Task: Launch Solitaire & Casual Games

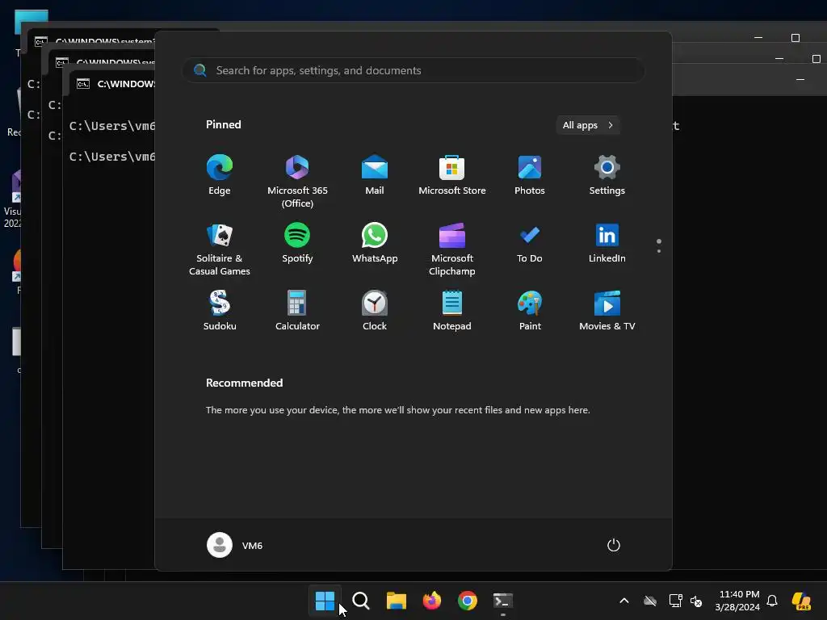Action: pyautogui.click(x=220, y=249)
